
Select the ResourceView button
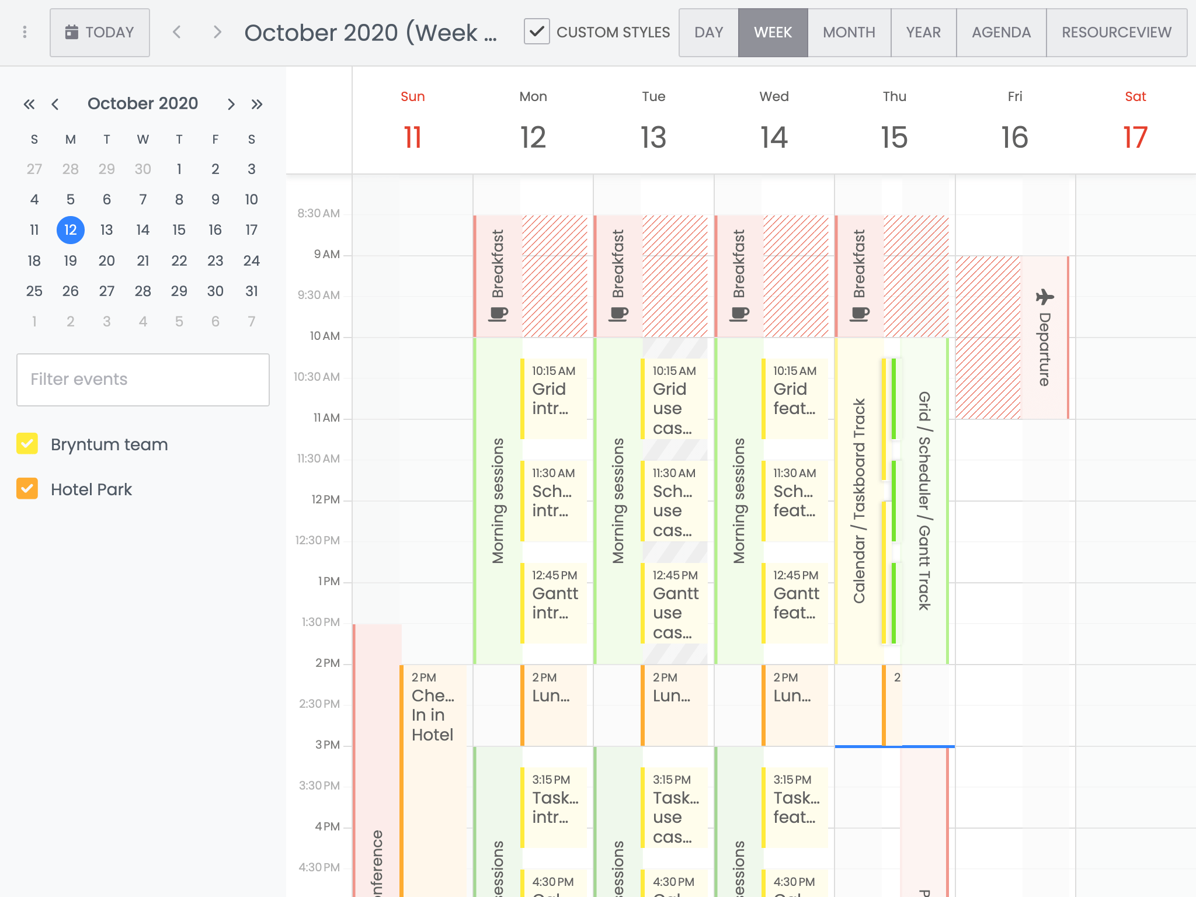pos(1117,32)
